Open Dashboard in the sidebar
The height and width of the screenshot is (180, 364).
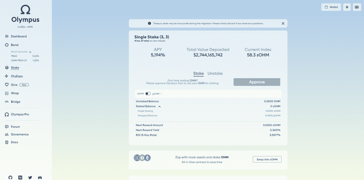(x=19, y=36)
